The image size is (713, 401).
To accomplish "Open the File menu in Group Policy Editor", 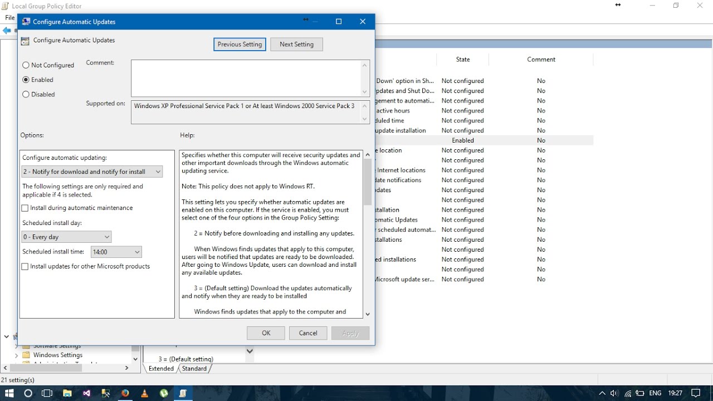I will coord(10,18).
